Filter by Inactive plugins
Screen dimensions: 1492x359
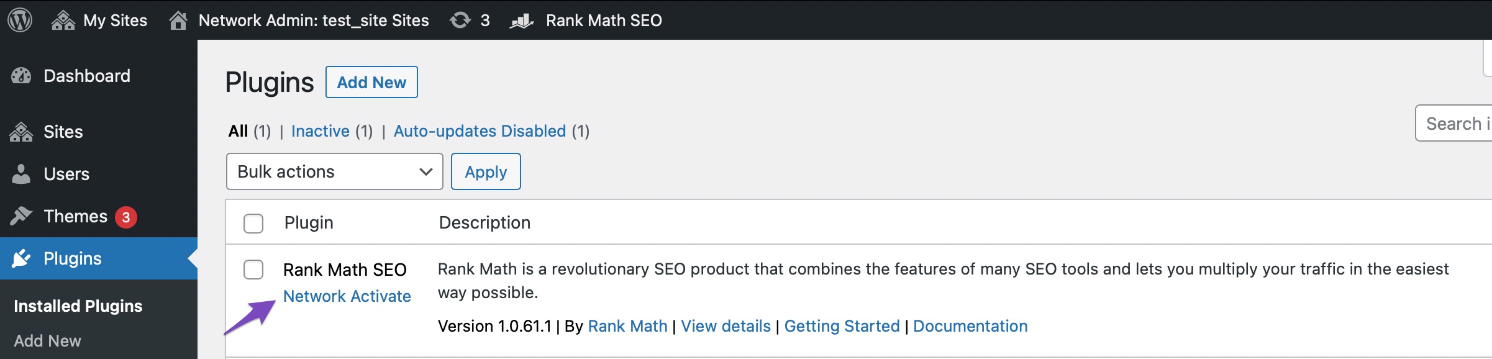point(320,131)
